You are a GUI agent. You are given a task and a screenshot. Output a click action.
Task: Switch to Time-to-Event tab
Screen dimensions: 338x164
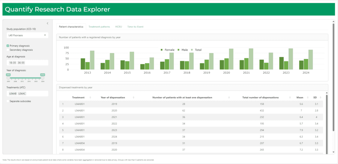[x=135, y=27]
